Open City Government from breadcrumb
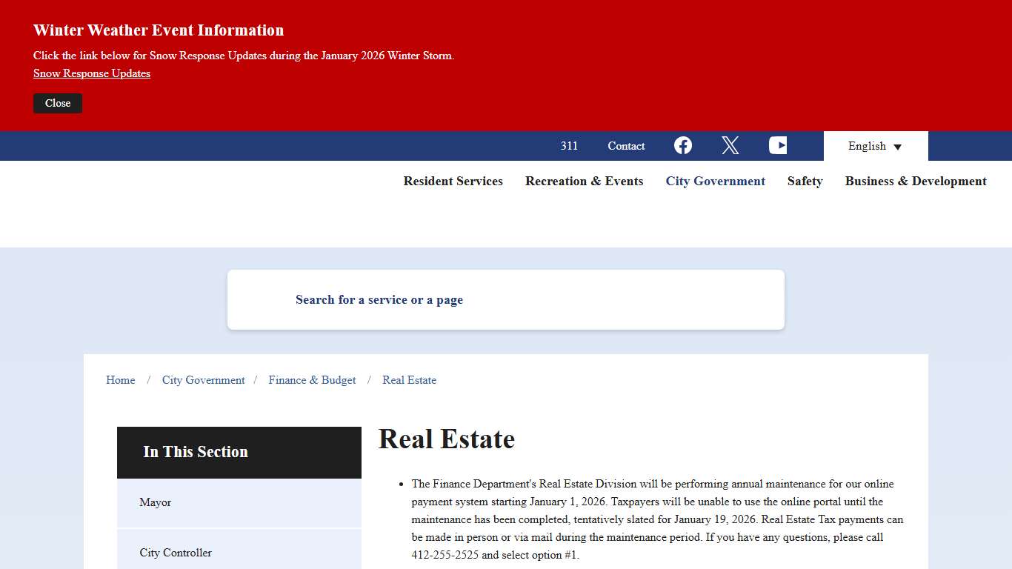1012x569 pixels. (x=203, y=380)
